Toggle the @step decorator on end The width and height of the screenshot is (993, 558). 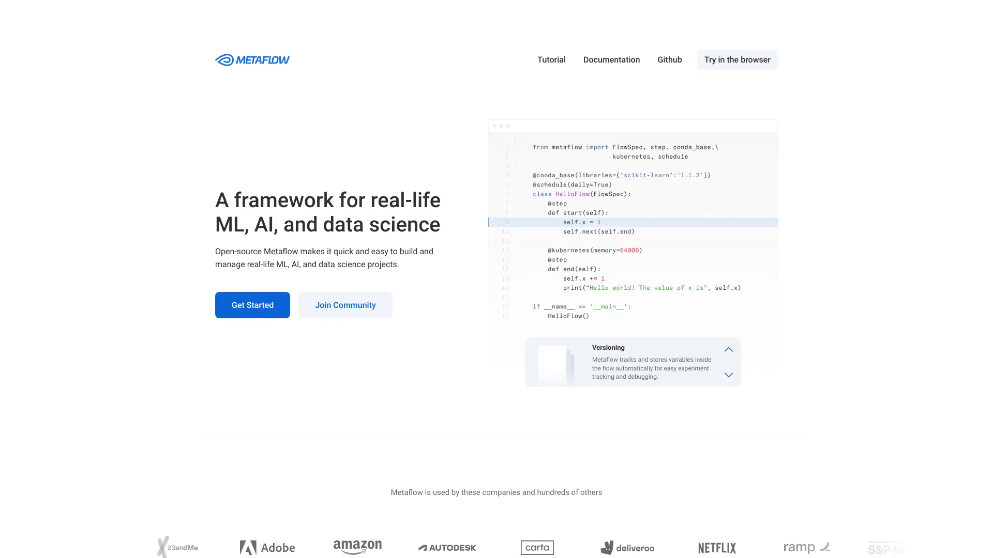pos(556,259)
